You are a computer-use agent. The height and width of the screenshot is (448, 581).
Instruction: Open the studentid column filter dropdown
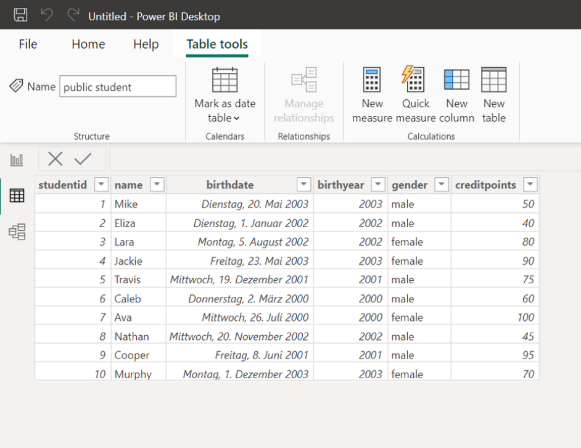coord(101,184)
